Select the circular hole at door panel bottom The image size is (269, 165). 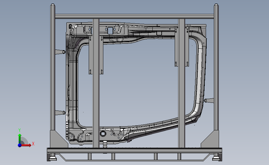click(103, 133)
